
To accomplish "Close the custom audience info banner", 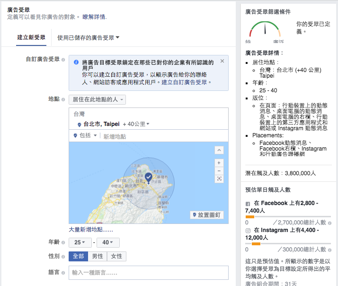I will [x=222, y=61].
